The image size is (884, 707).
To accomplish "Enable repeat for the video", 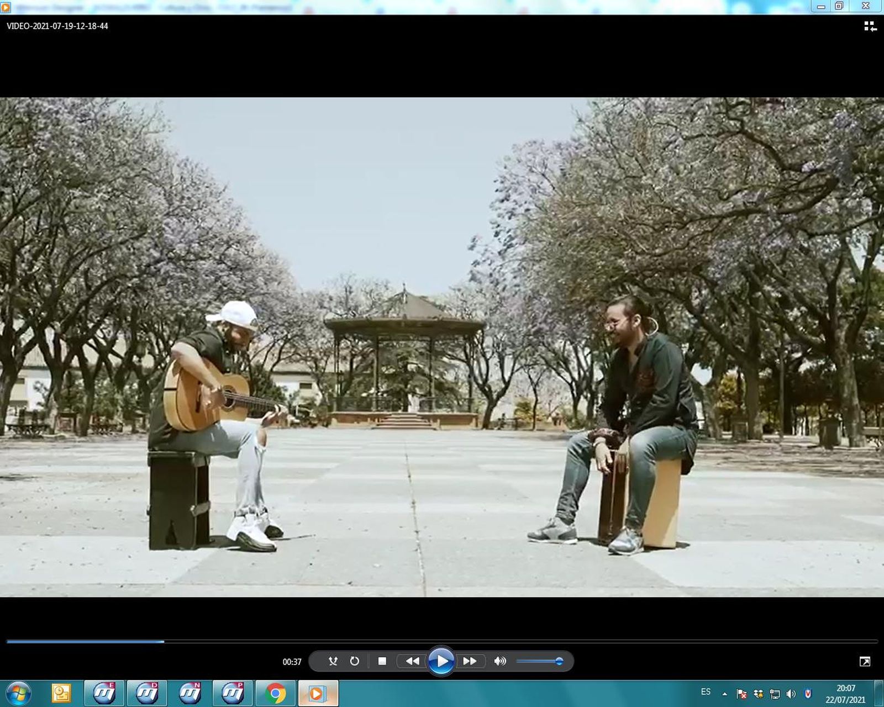I will pos(356,661).
